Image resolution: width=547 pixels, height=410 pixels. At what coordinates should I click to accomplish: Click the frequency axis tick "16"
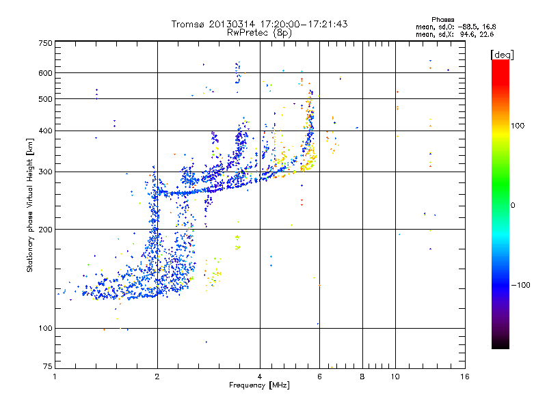click(x=465, y=377)
